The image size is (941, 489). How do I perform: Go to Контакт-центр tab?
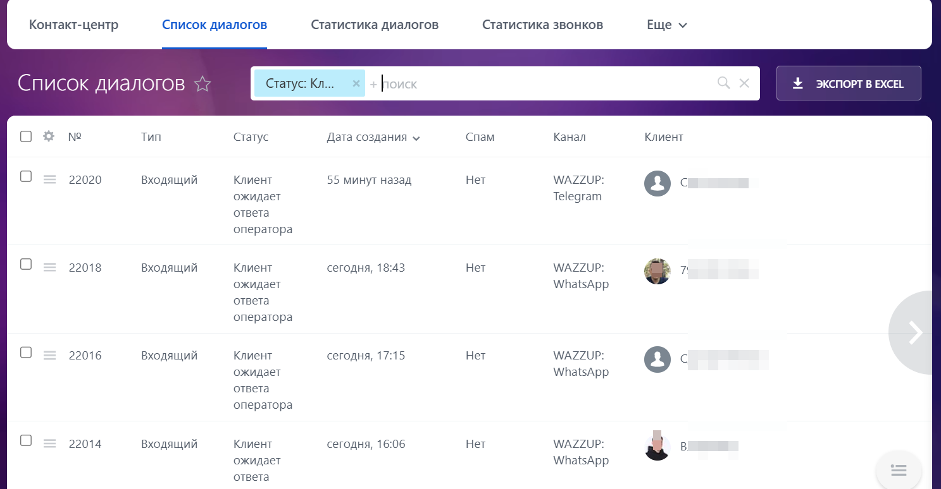74,25
